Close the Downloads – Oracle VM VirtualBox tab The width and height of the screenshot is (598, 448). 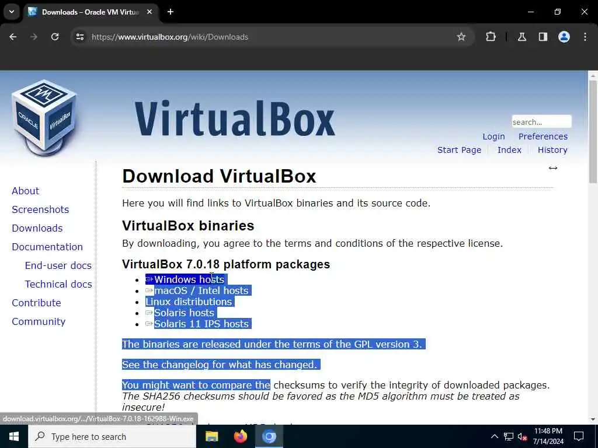(x=149, y=12)
